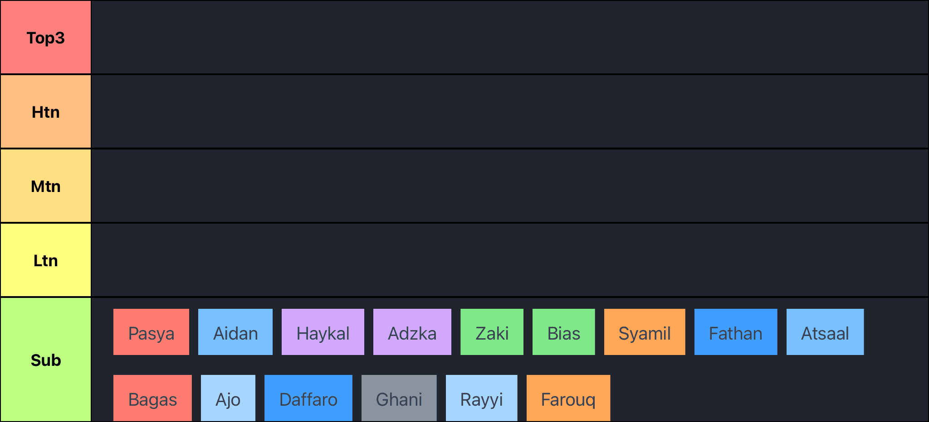
Task: Select the Bias tile
Action: (563, 332)
